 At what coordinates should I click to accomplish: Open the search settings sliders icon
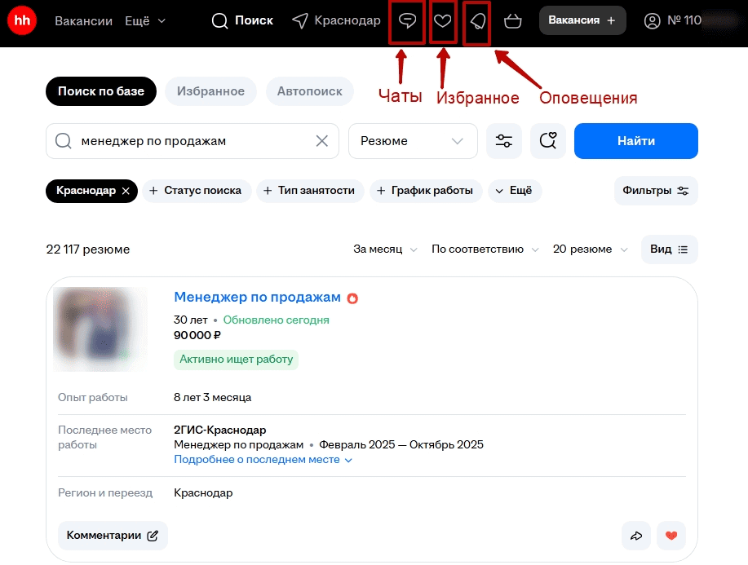(504, 141)
